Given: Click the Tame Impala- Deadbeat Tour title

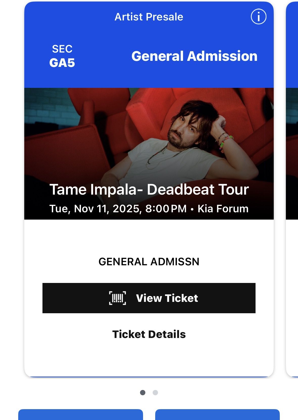Looking at the screenshot, I should (149, 190).
